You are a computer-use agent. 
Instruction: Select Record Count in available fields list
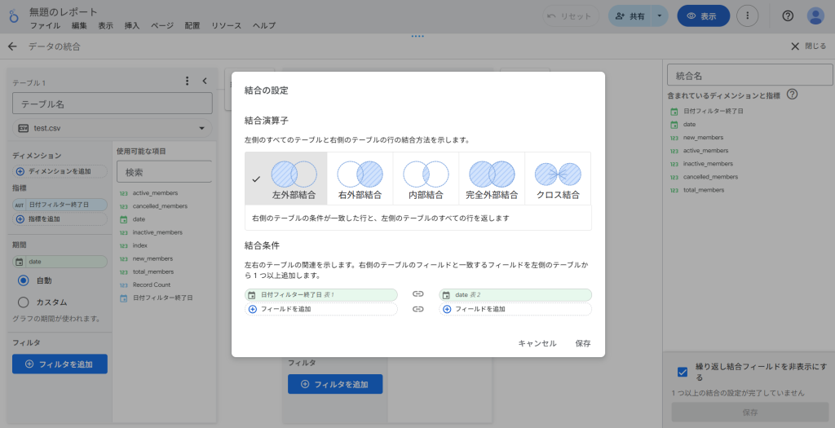152,285
